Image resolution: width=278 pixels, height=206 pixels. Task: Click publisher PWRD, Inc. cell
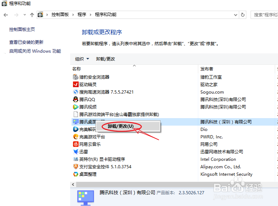(211, 137)
